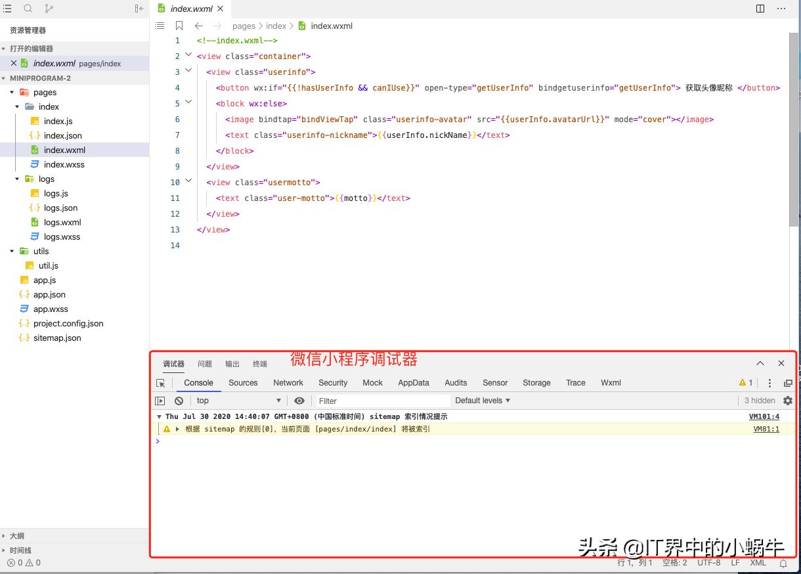Open the VM81:1 source link

(766, 429)
